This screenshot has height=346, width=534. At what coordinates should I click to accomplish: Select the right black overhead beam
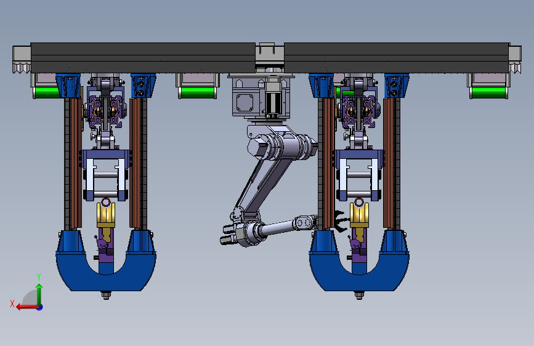pos(397,57)
